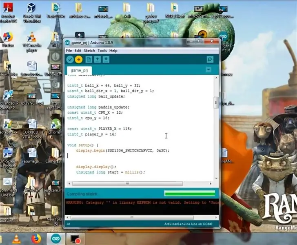Click the Save sketch down-arrow icon

pos(106,59)
